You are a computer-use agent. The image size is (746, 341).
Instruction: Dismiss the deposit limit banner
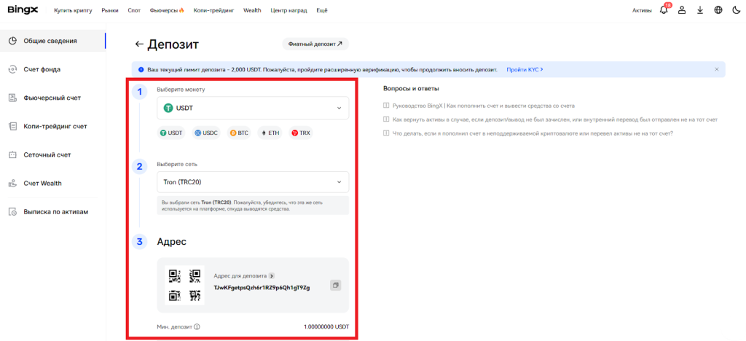pos(716,69)
